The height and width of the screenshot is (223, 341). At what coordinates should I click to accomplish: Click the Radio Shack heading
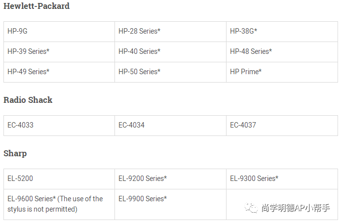coord(28,100)
